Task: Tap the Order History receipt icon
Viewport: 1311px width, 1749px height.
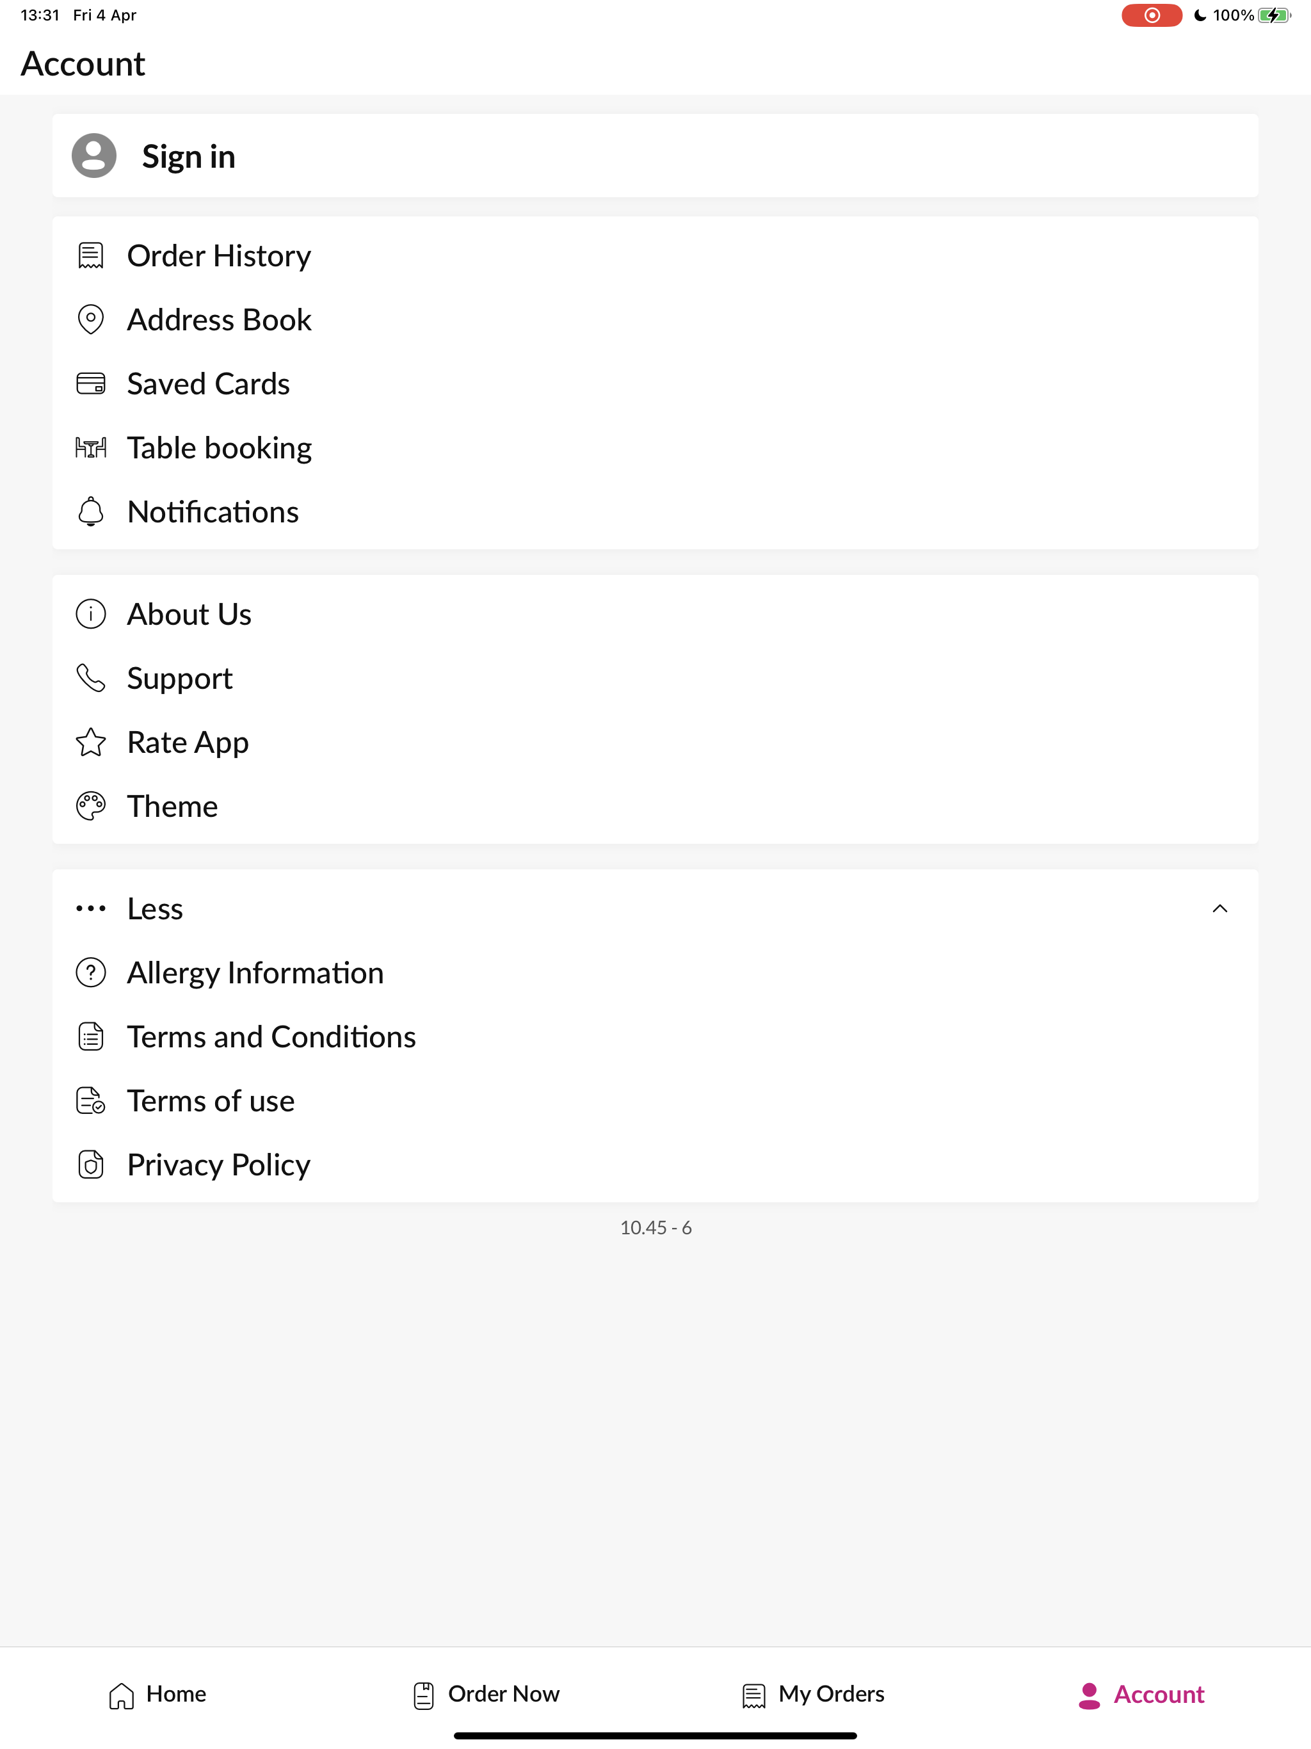Action: (91, 255)
